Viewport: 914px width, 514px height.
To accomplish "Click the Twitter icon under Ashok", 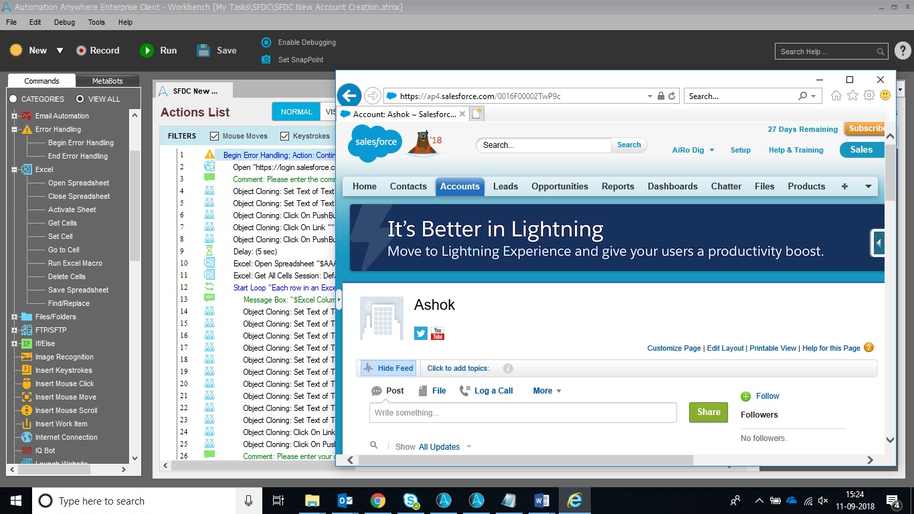I will pyautogui.click(x=421, y=333).
